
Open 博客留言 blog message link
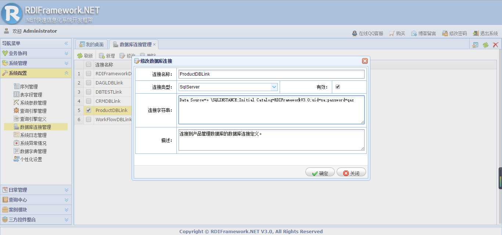pyautogui.click(x=423, y=33)
